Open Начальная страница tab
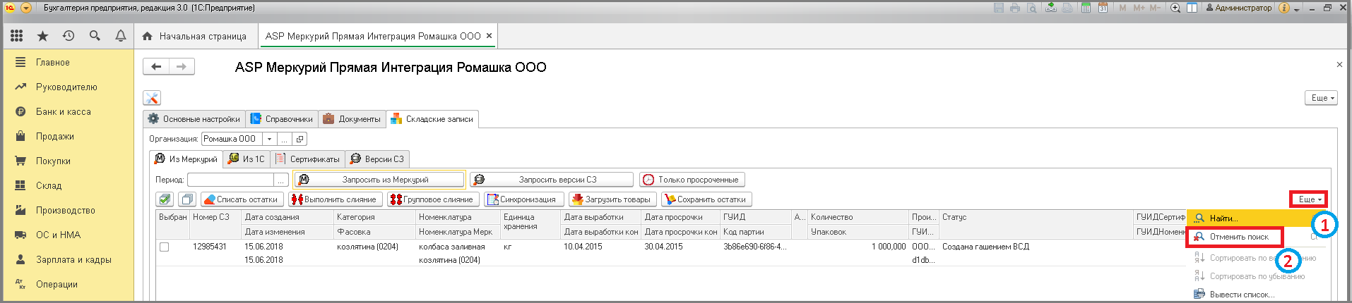The width and height of the screenshot is (1352, 303). pos(195,36)
